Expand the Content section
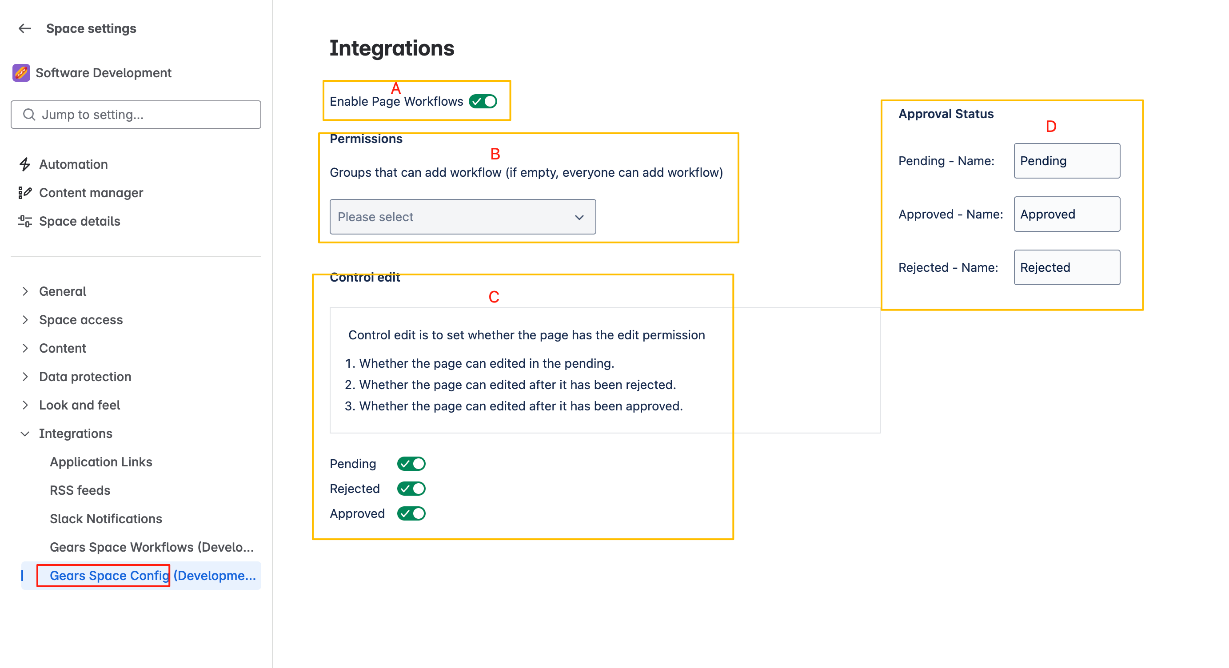The image size is (1229, 668). pos(25,348)
